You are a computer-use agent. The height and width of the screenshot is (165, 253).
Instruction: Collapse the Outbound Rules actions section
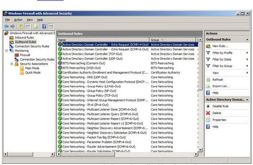(247, 40)
